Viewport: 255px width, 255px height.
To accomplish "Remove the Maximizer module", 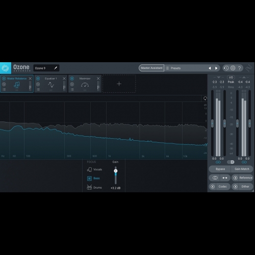I will [x=98, y=79].
